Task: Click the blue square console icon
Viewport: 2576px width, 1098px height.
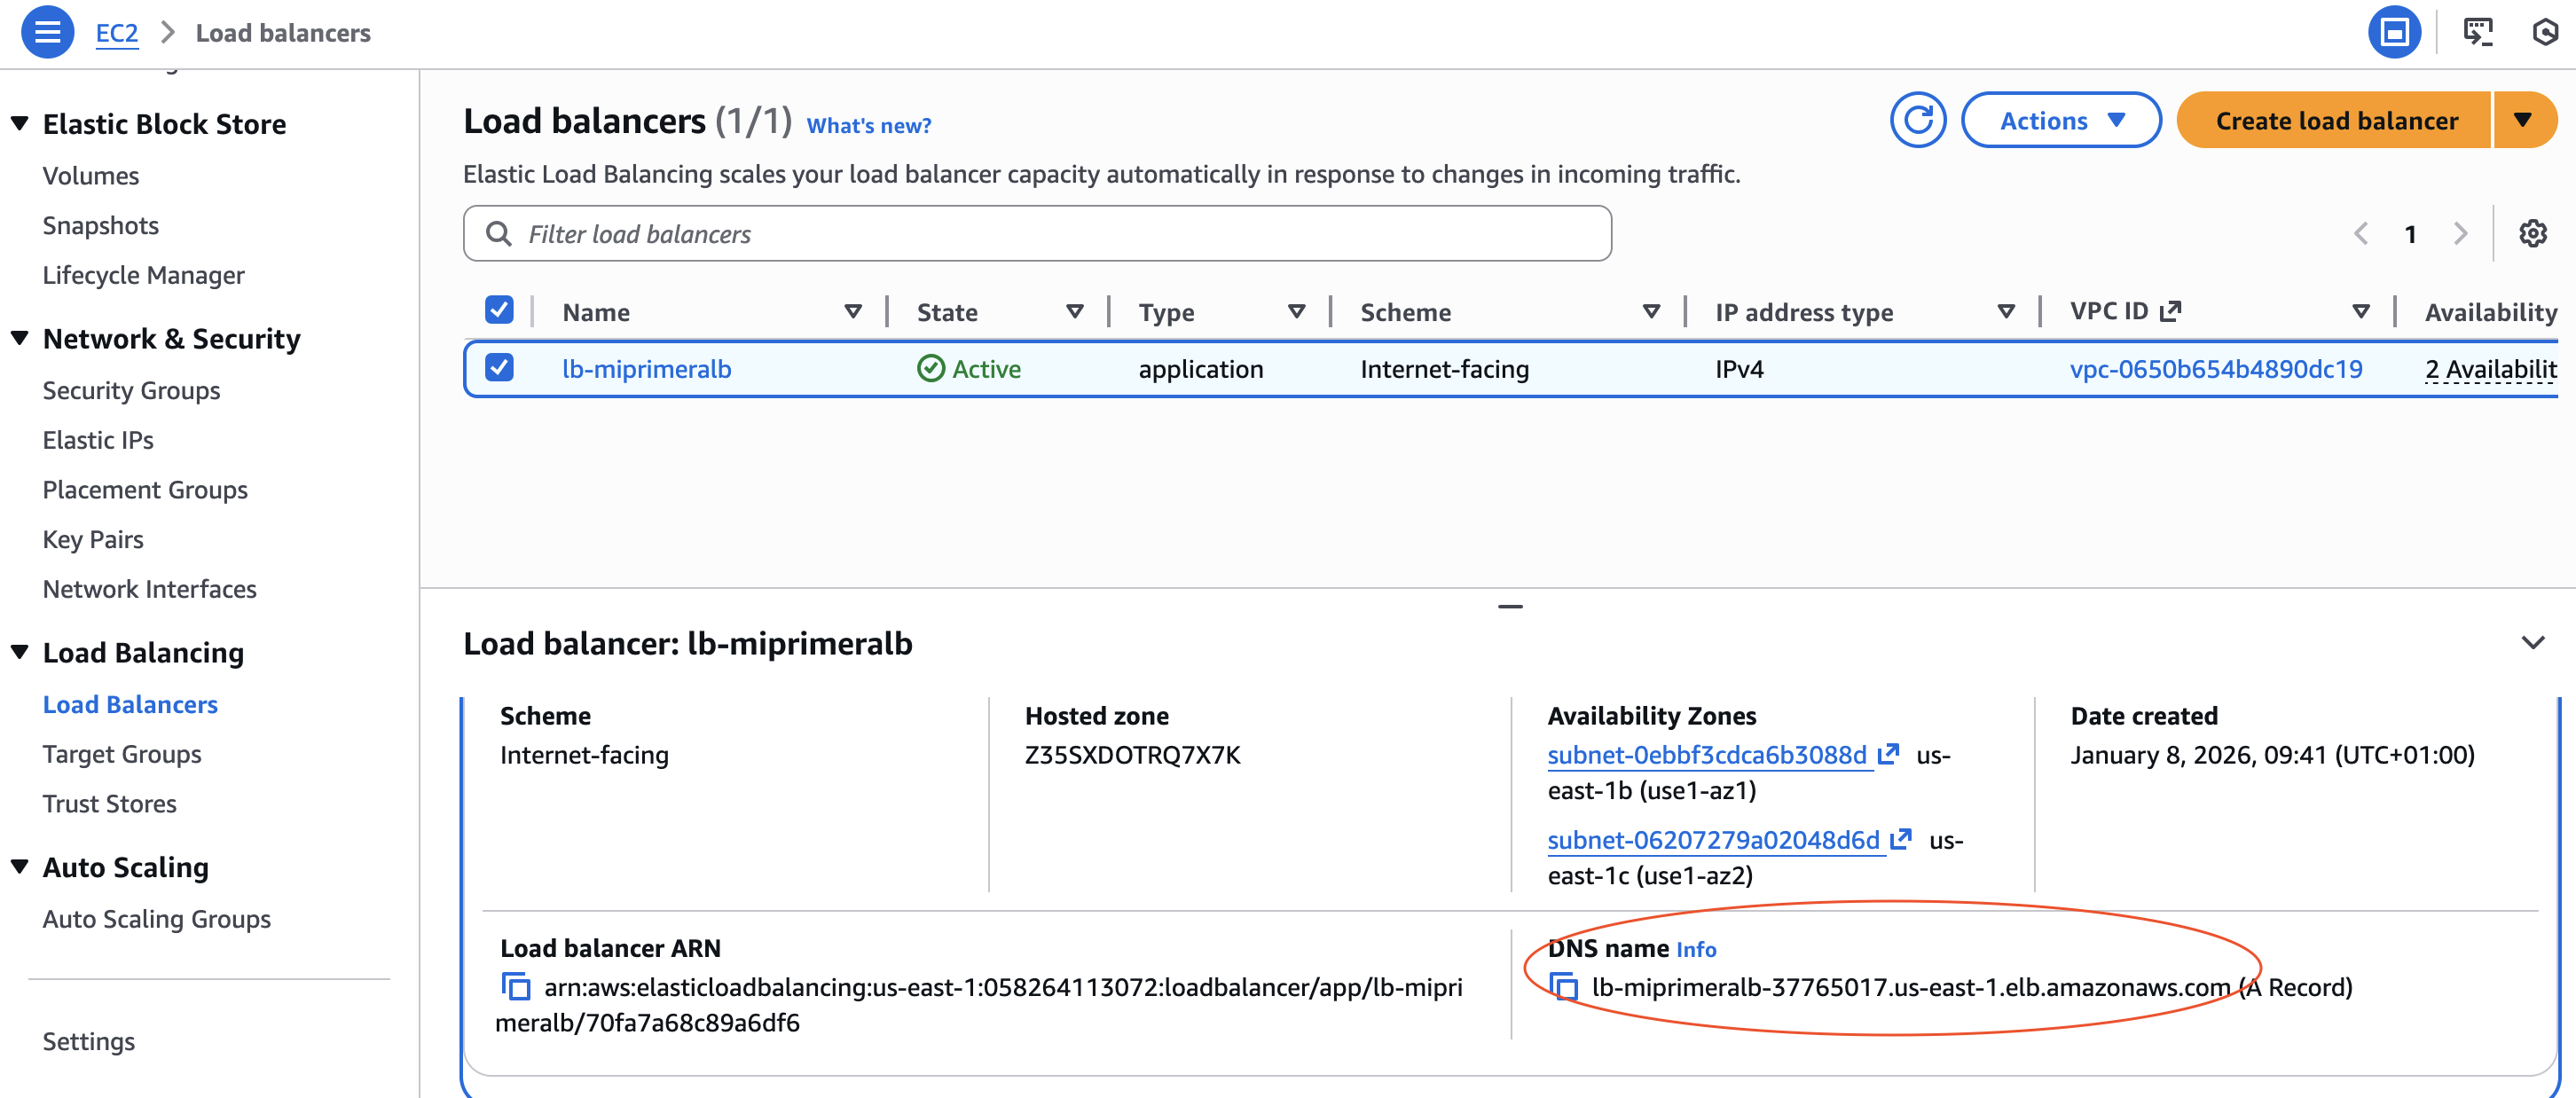Action: [2394, 32]
